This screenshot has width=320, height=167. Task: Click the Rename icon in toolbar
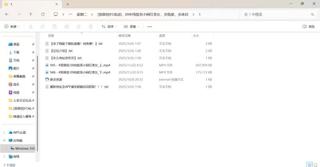pyautogui.click(x=67, y=27)
